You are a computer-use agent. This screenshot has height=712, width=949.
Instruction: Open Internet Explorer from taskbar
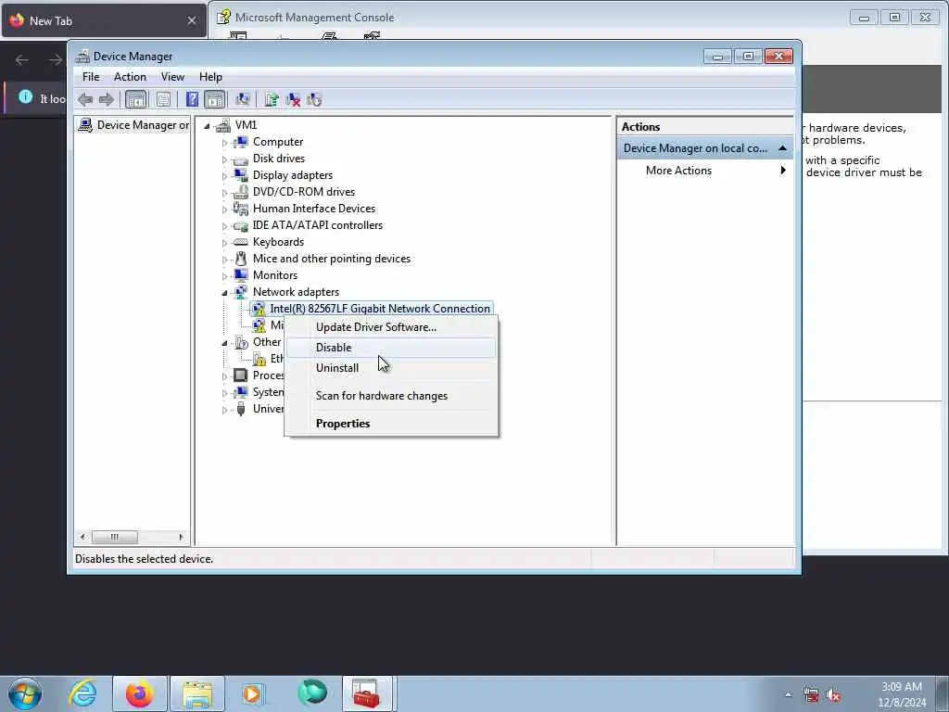(x=82, y=693)
